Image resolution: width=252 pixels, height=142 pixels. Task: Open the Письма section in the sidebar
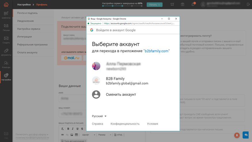[6, 28]
